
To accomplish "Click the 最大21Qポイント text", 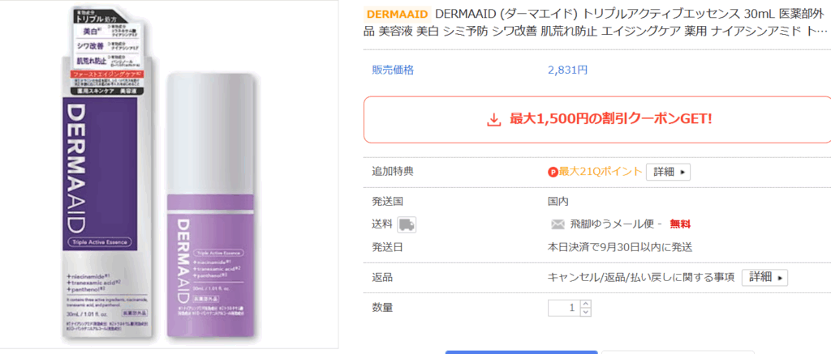I will [x=601, y=172].
